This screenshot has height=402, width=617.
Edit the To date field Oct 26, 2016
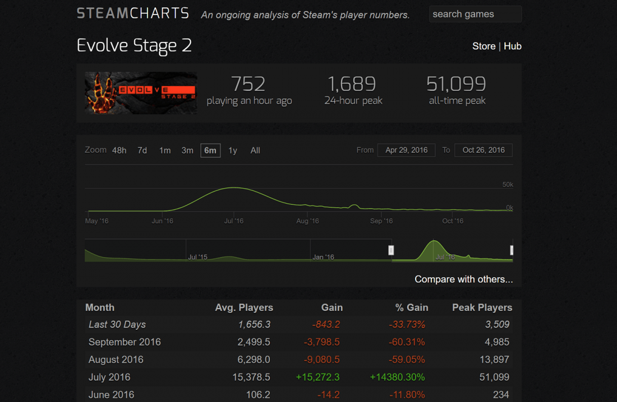484,150
